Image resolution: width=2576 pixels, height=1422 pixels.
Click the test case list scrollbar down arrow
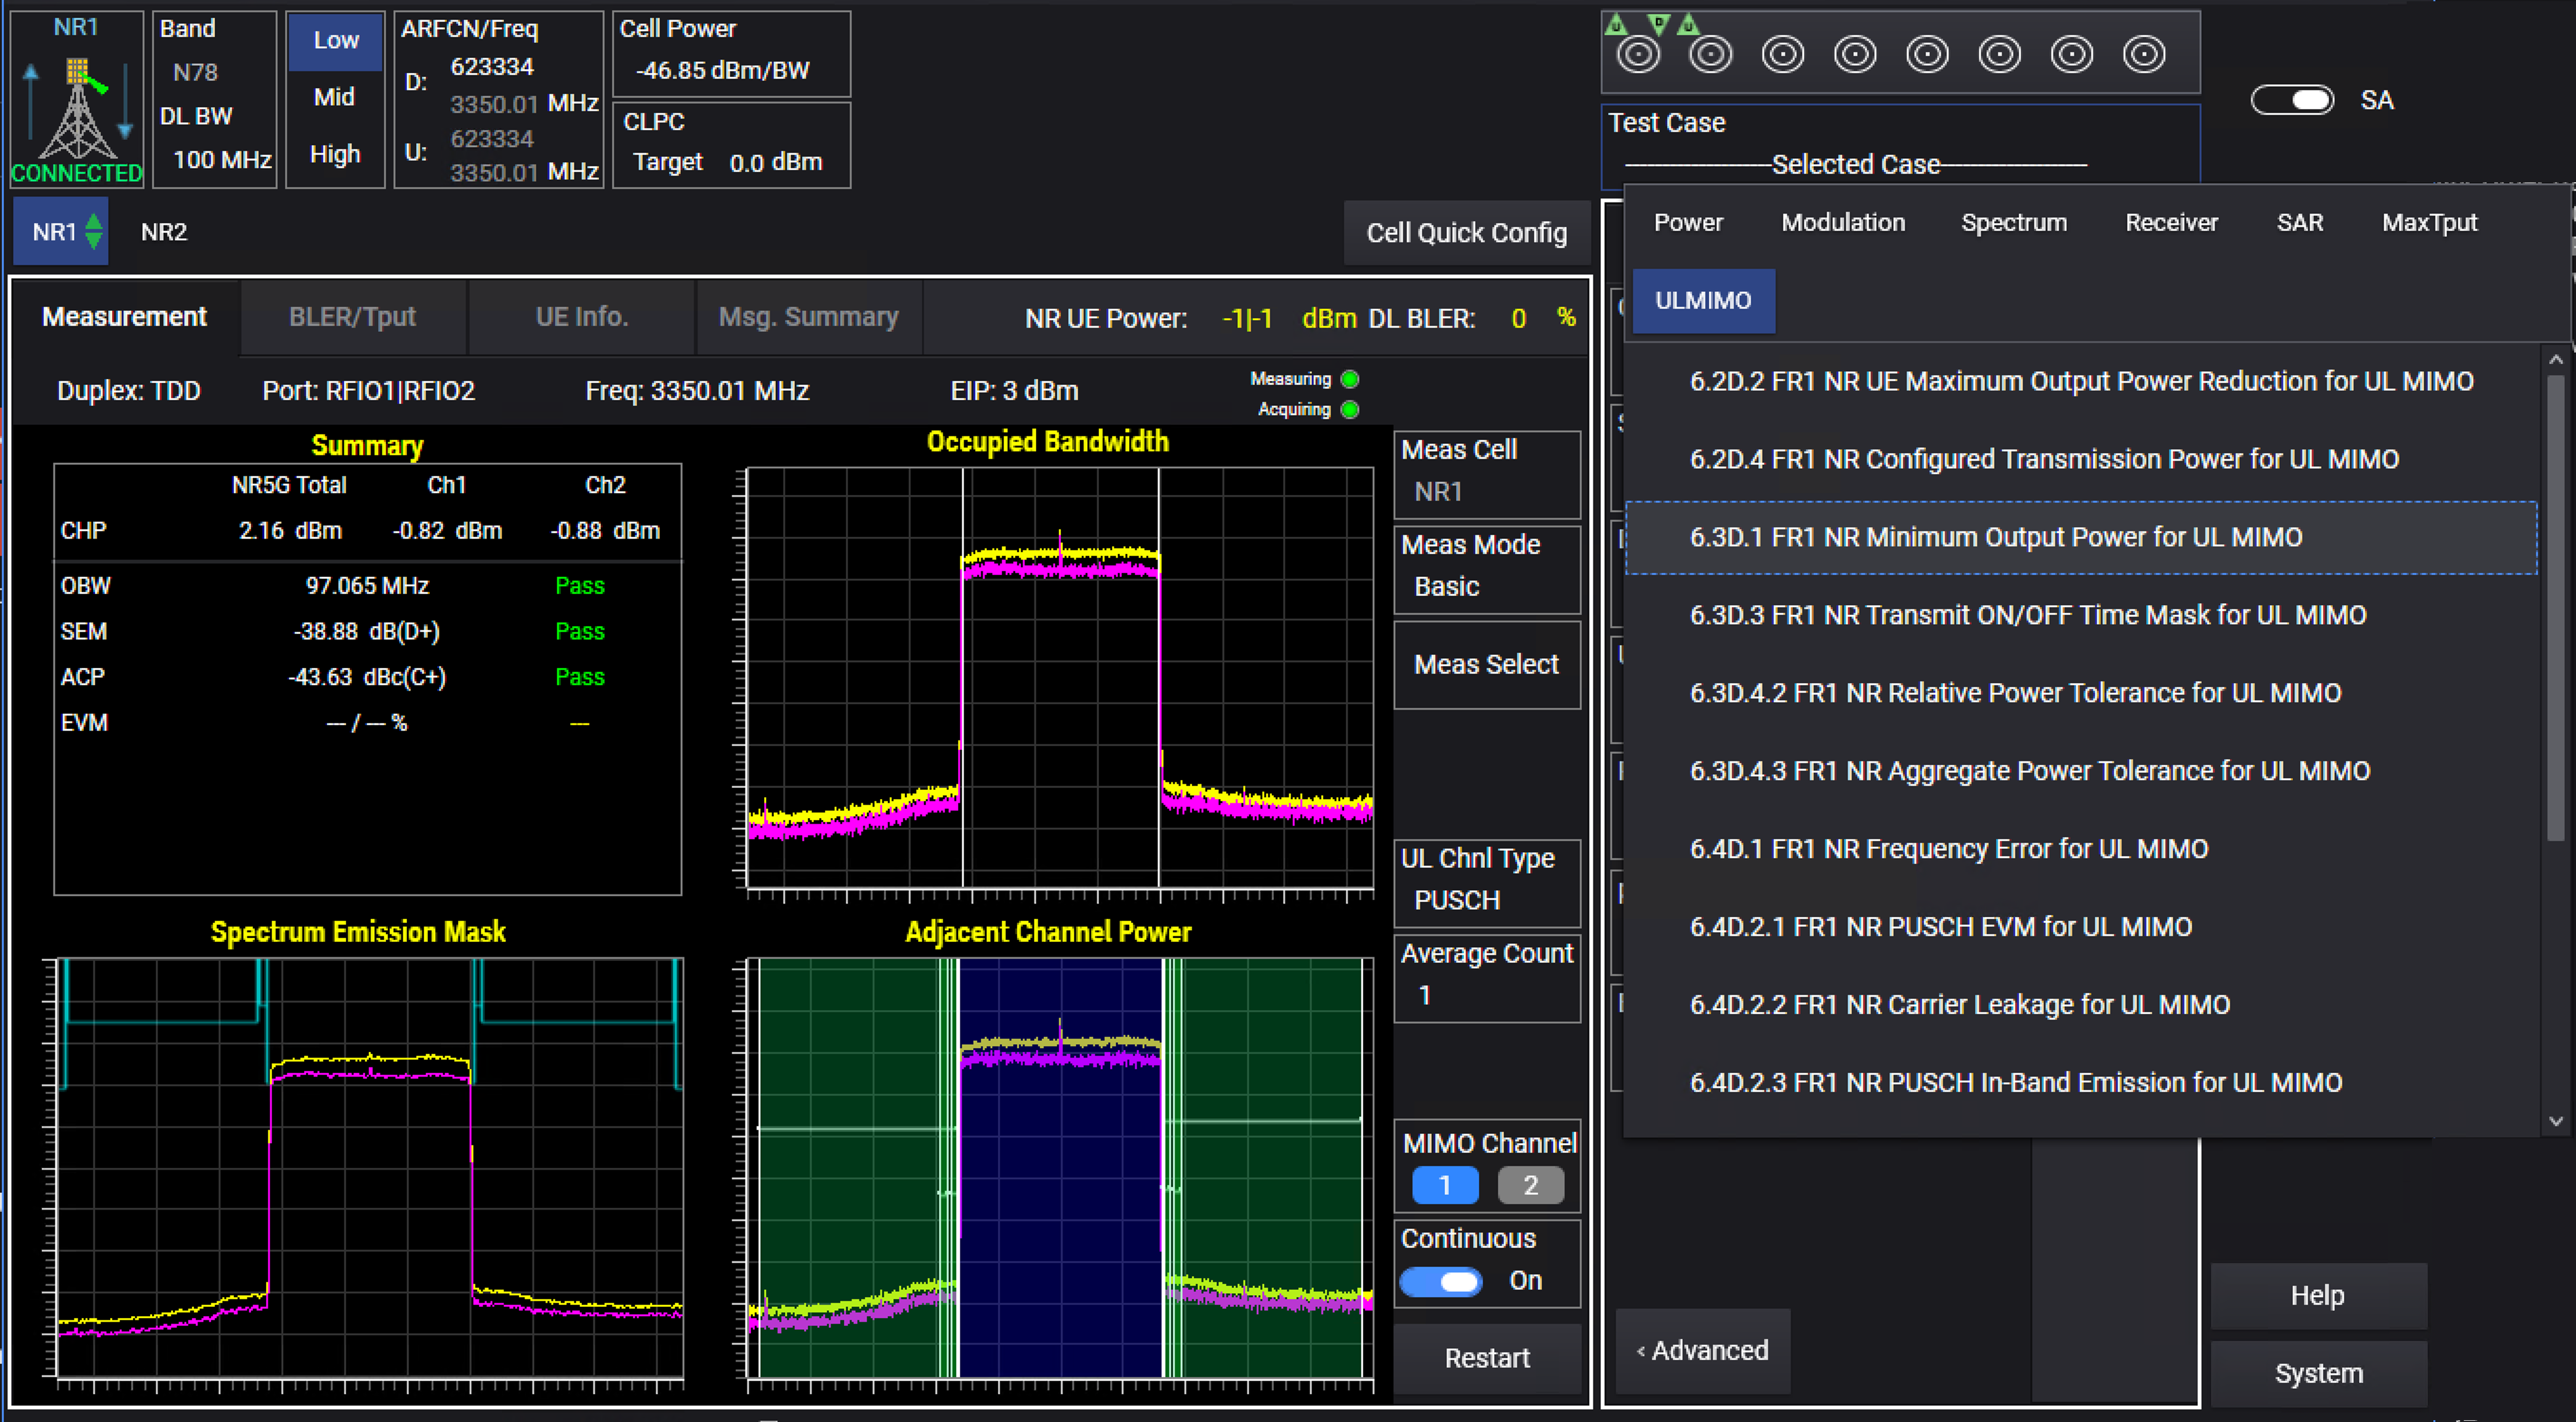2556,1122
